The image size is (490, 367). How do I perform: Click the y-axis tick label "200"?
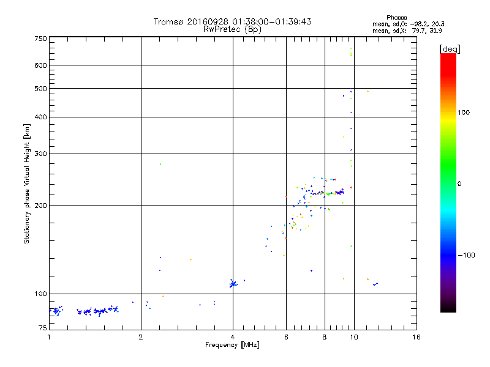40,206
